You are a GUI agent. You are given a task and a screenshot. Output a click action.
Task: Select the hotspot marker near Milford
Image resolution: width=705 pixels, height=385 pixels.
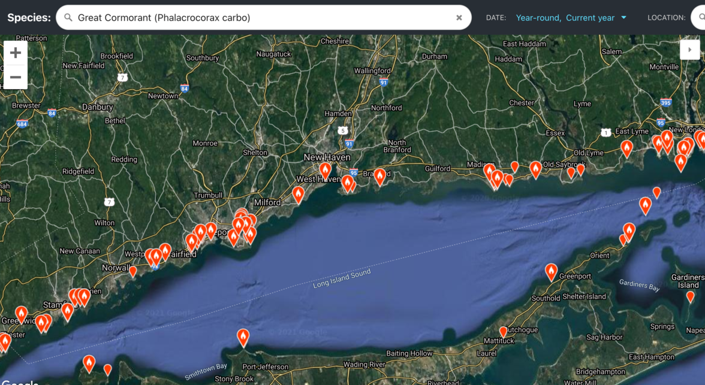(299, 194)
